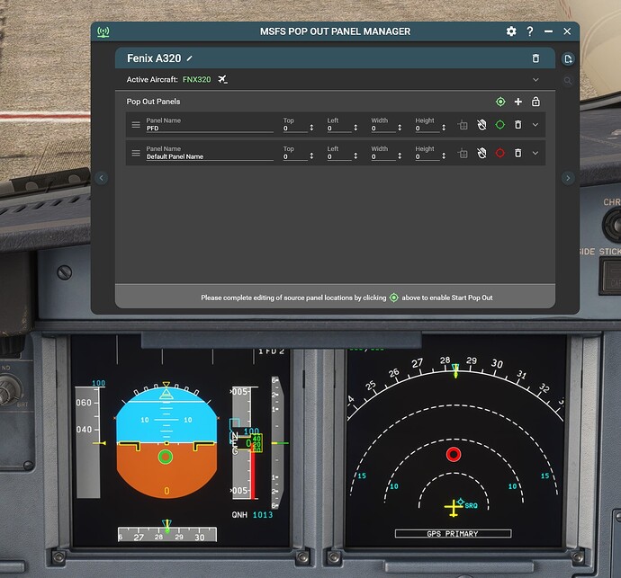Click move-and-resize icon for Default Panel Name
Viewport: 621px width, 578px height.
pyautogui.click(x=463, y=154)
